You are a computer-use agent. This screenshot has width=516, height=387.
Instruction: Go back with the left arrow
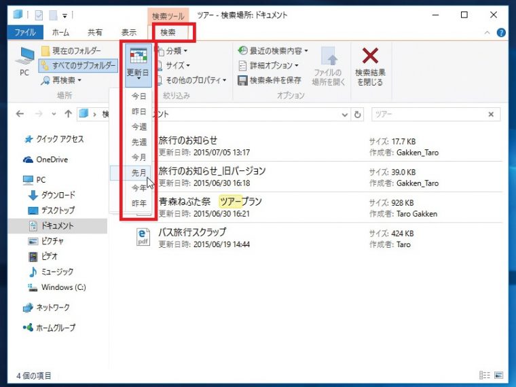[x=20, y=114]
